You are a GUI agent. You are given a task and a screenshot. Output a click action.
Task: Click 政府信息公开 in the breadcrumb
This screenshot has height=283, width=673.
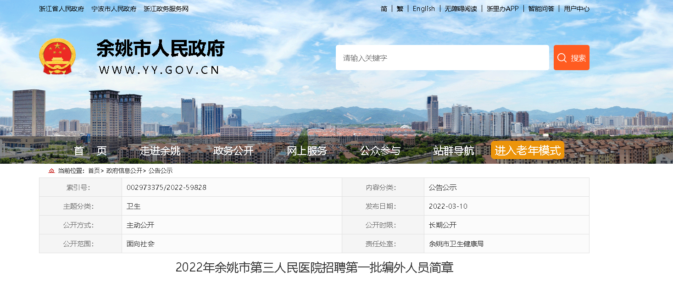124,171
